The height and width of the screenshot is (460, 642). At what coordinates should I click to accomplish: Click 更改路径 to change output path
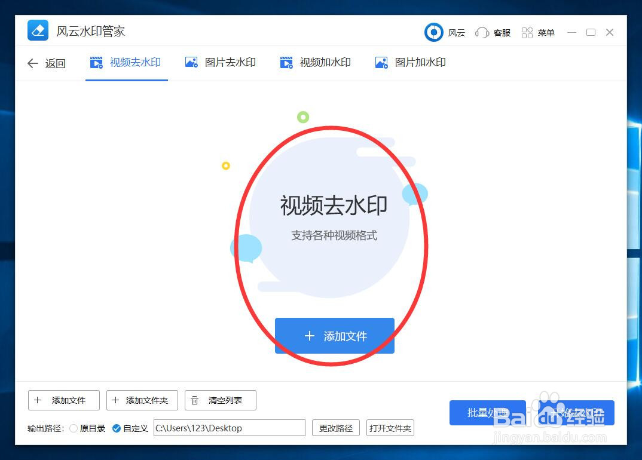[335, 428]
